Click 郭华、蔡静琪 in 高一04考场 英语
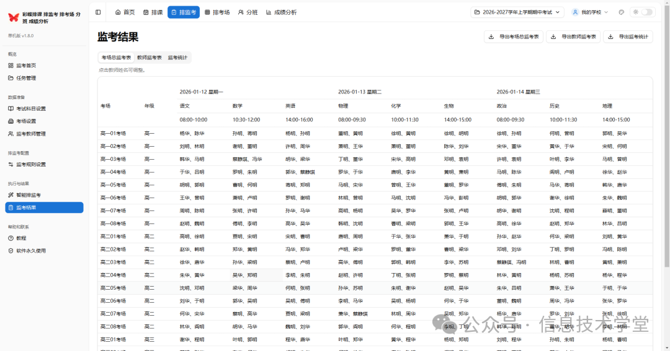Screen dimensions: 670x351 pyautogui.click(x=300, y=172)
